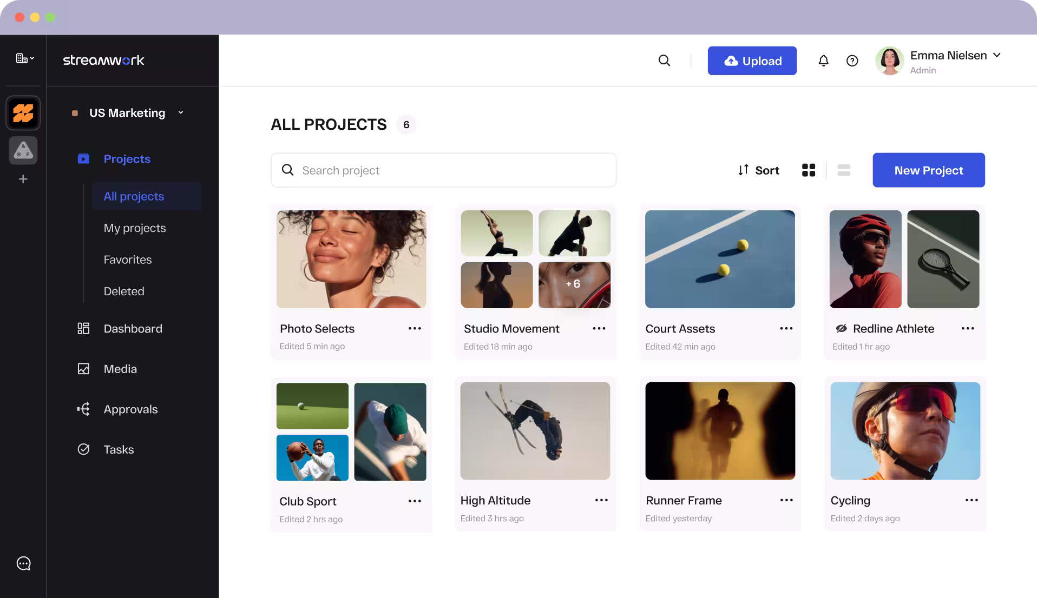
Task: Open the High Altitude skier thumbnail
Action: pos(535,431)
